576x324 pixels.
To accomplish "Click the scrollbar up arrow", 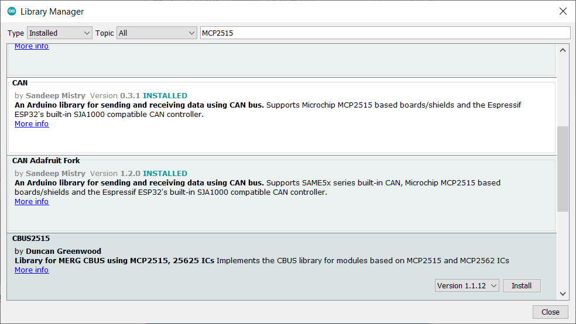I will click(563, 50).
